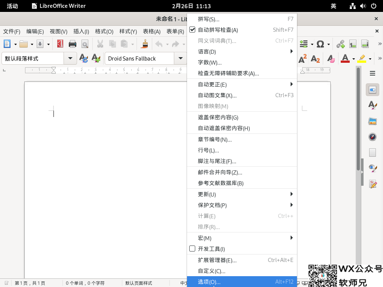Open sidebar Gallery panel
Viewport: 383px width, 287px height.
[373, 121]
